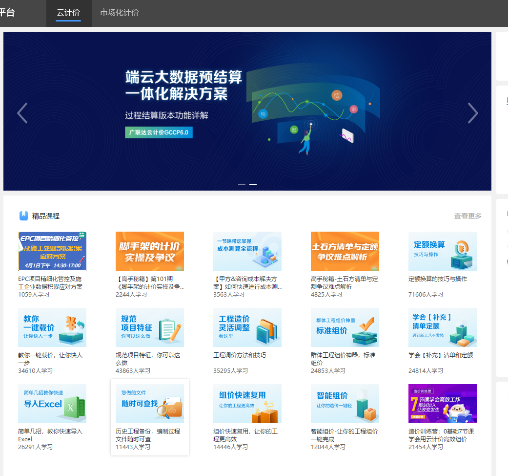The image size is (508, 476).
Task: Click title 规范项目特征，你可以这么做
Action: tap(148, 359)
